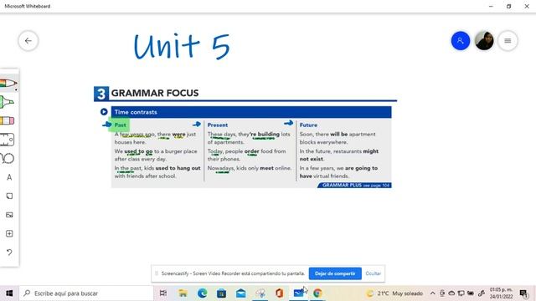
Task: Open the blue share/invite people button
Action: tap(460, 41)
